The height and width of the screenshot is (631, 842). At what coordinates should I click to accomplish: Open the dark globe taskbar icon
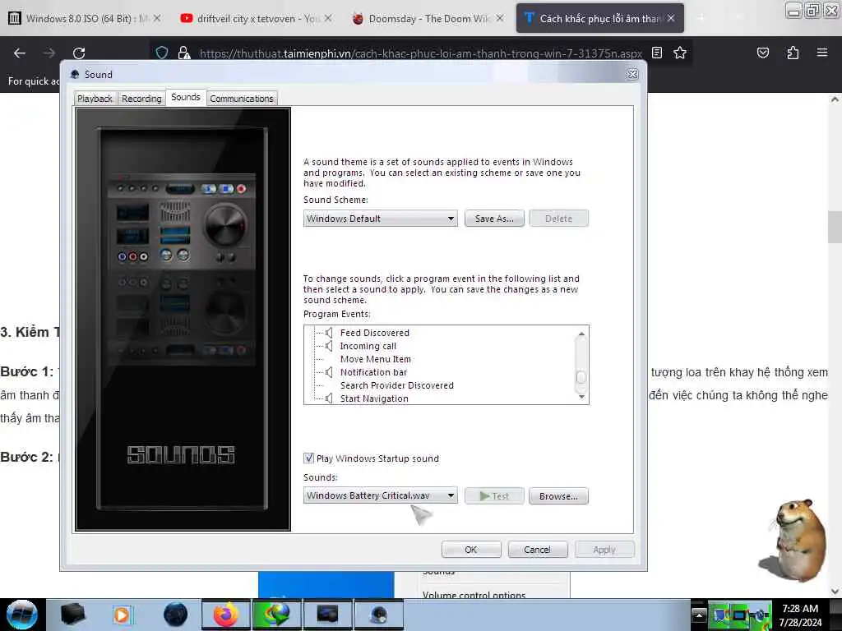pyautogui.click(x=175, y=615)
